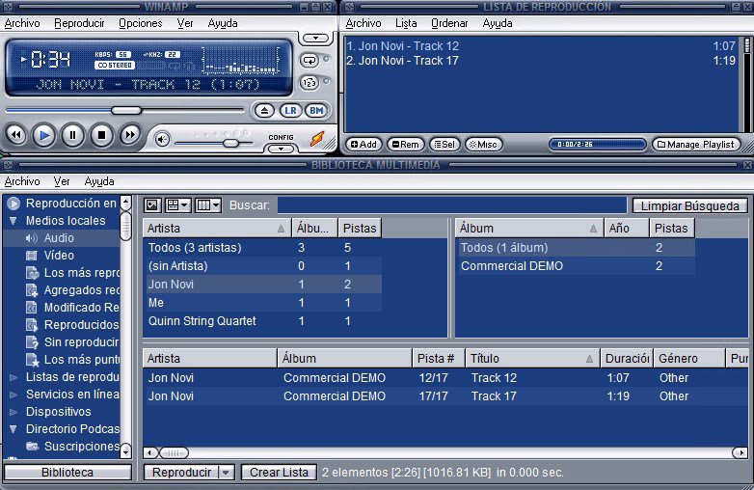Viewport: 754px width, 490px height.
Task: Expand Servicios en línea node
Action: (13, 395)
